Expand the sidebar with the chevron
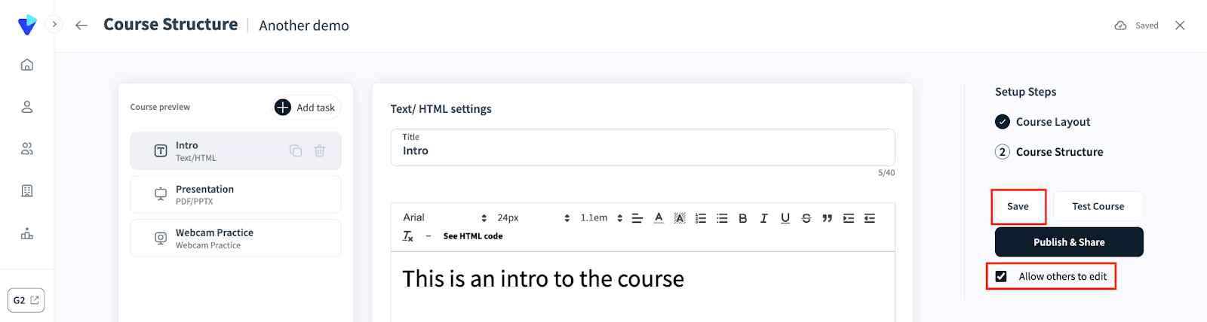 coord(54,24)
